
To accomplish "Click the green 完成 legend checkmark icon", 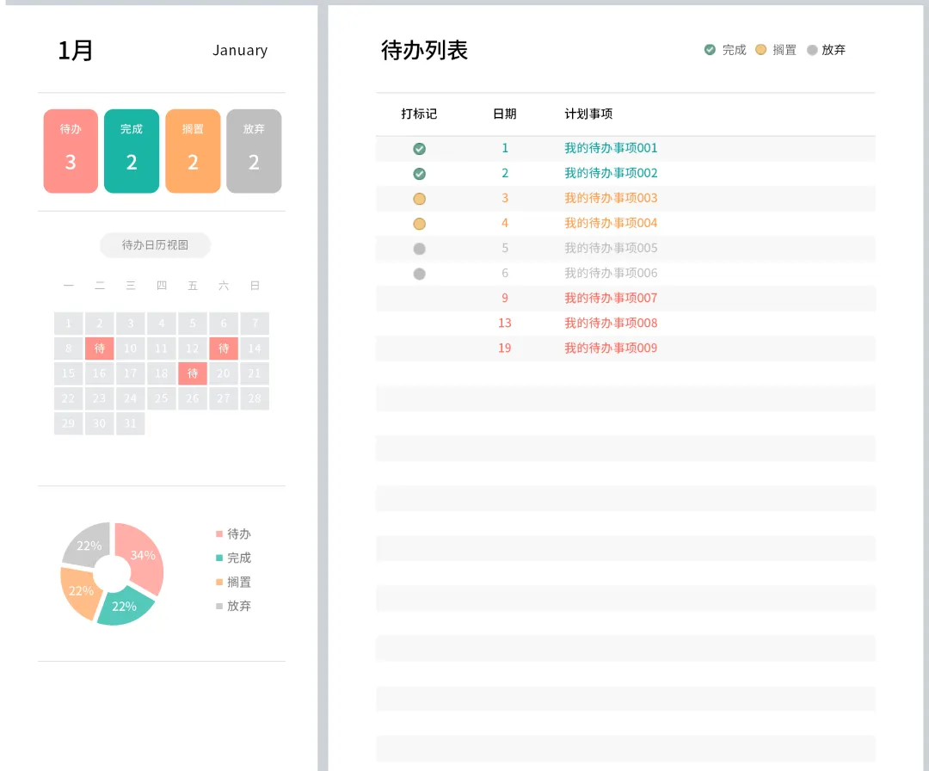I will click(x=710, y=50).
